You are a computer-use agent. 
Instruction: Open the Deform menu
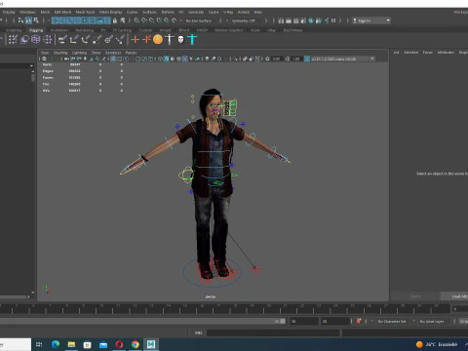point(168,12)
